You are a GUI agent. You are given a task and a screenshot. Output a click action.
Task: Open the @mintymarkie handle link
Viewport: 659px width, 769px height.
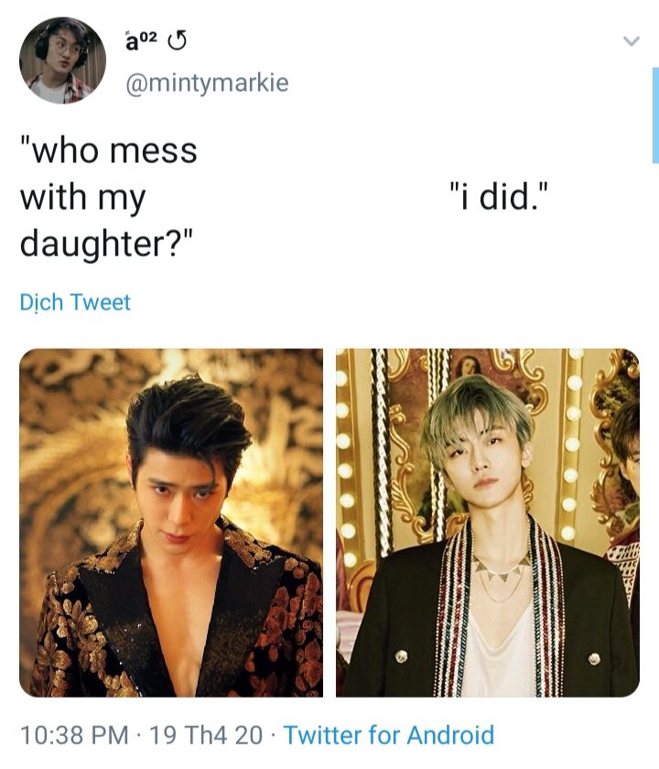pos(208,82)
